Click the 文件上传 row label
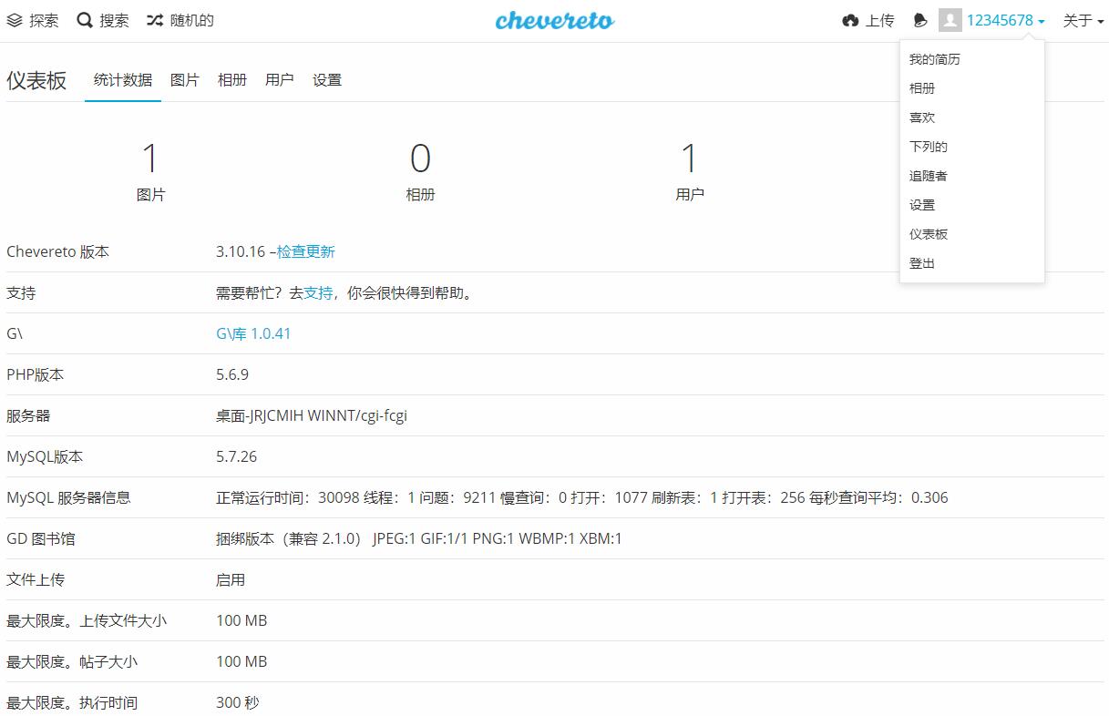1109x716 pixels. 36,579
